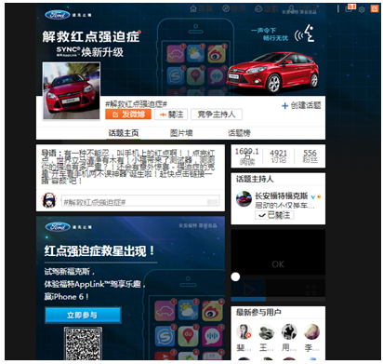Open settings gear in top bar
The height and width of the screenshot is (364, 383).
point(362,9)
